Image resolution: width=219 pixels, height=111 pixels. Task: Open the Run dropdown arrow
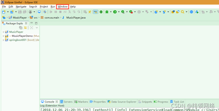tap(119, 12)
